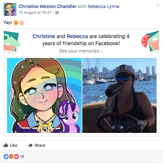Open Christine's profile picture avatar

pos(10,9)
